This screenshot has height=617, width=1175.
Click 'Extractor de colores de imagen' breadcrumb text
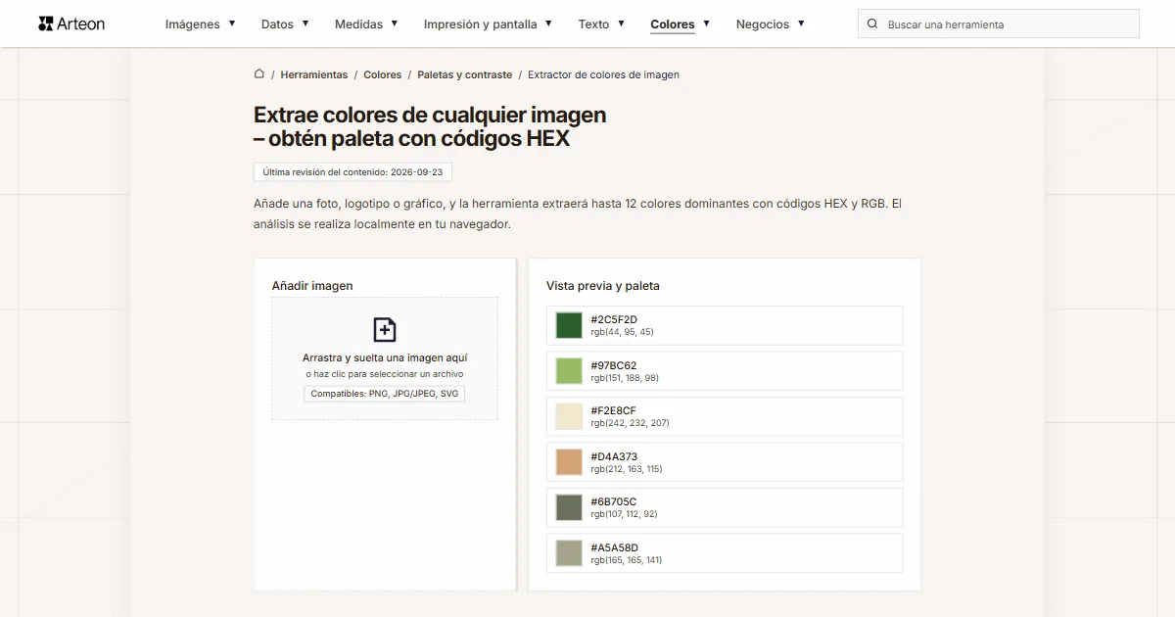[x=603, y=74]
